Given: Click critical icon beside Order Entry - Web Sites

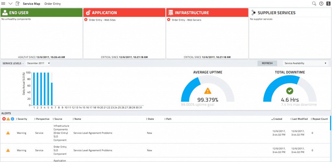Looking at the screenshot, I should (x=86, y=20).
